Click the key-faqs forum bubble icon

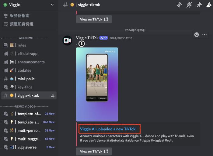[x=6, y=87]
